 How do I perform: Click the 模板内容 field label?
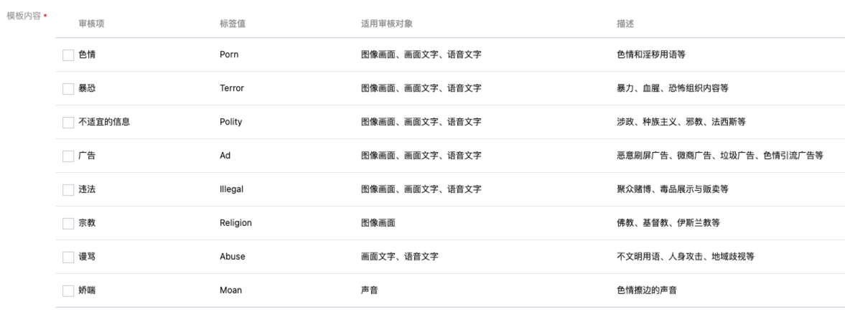pos(24,16)
